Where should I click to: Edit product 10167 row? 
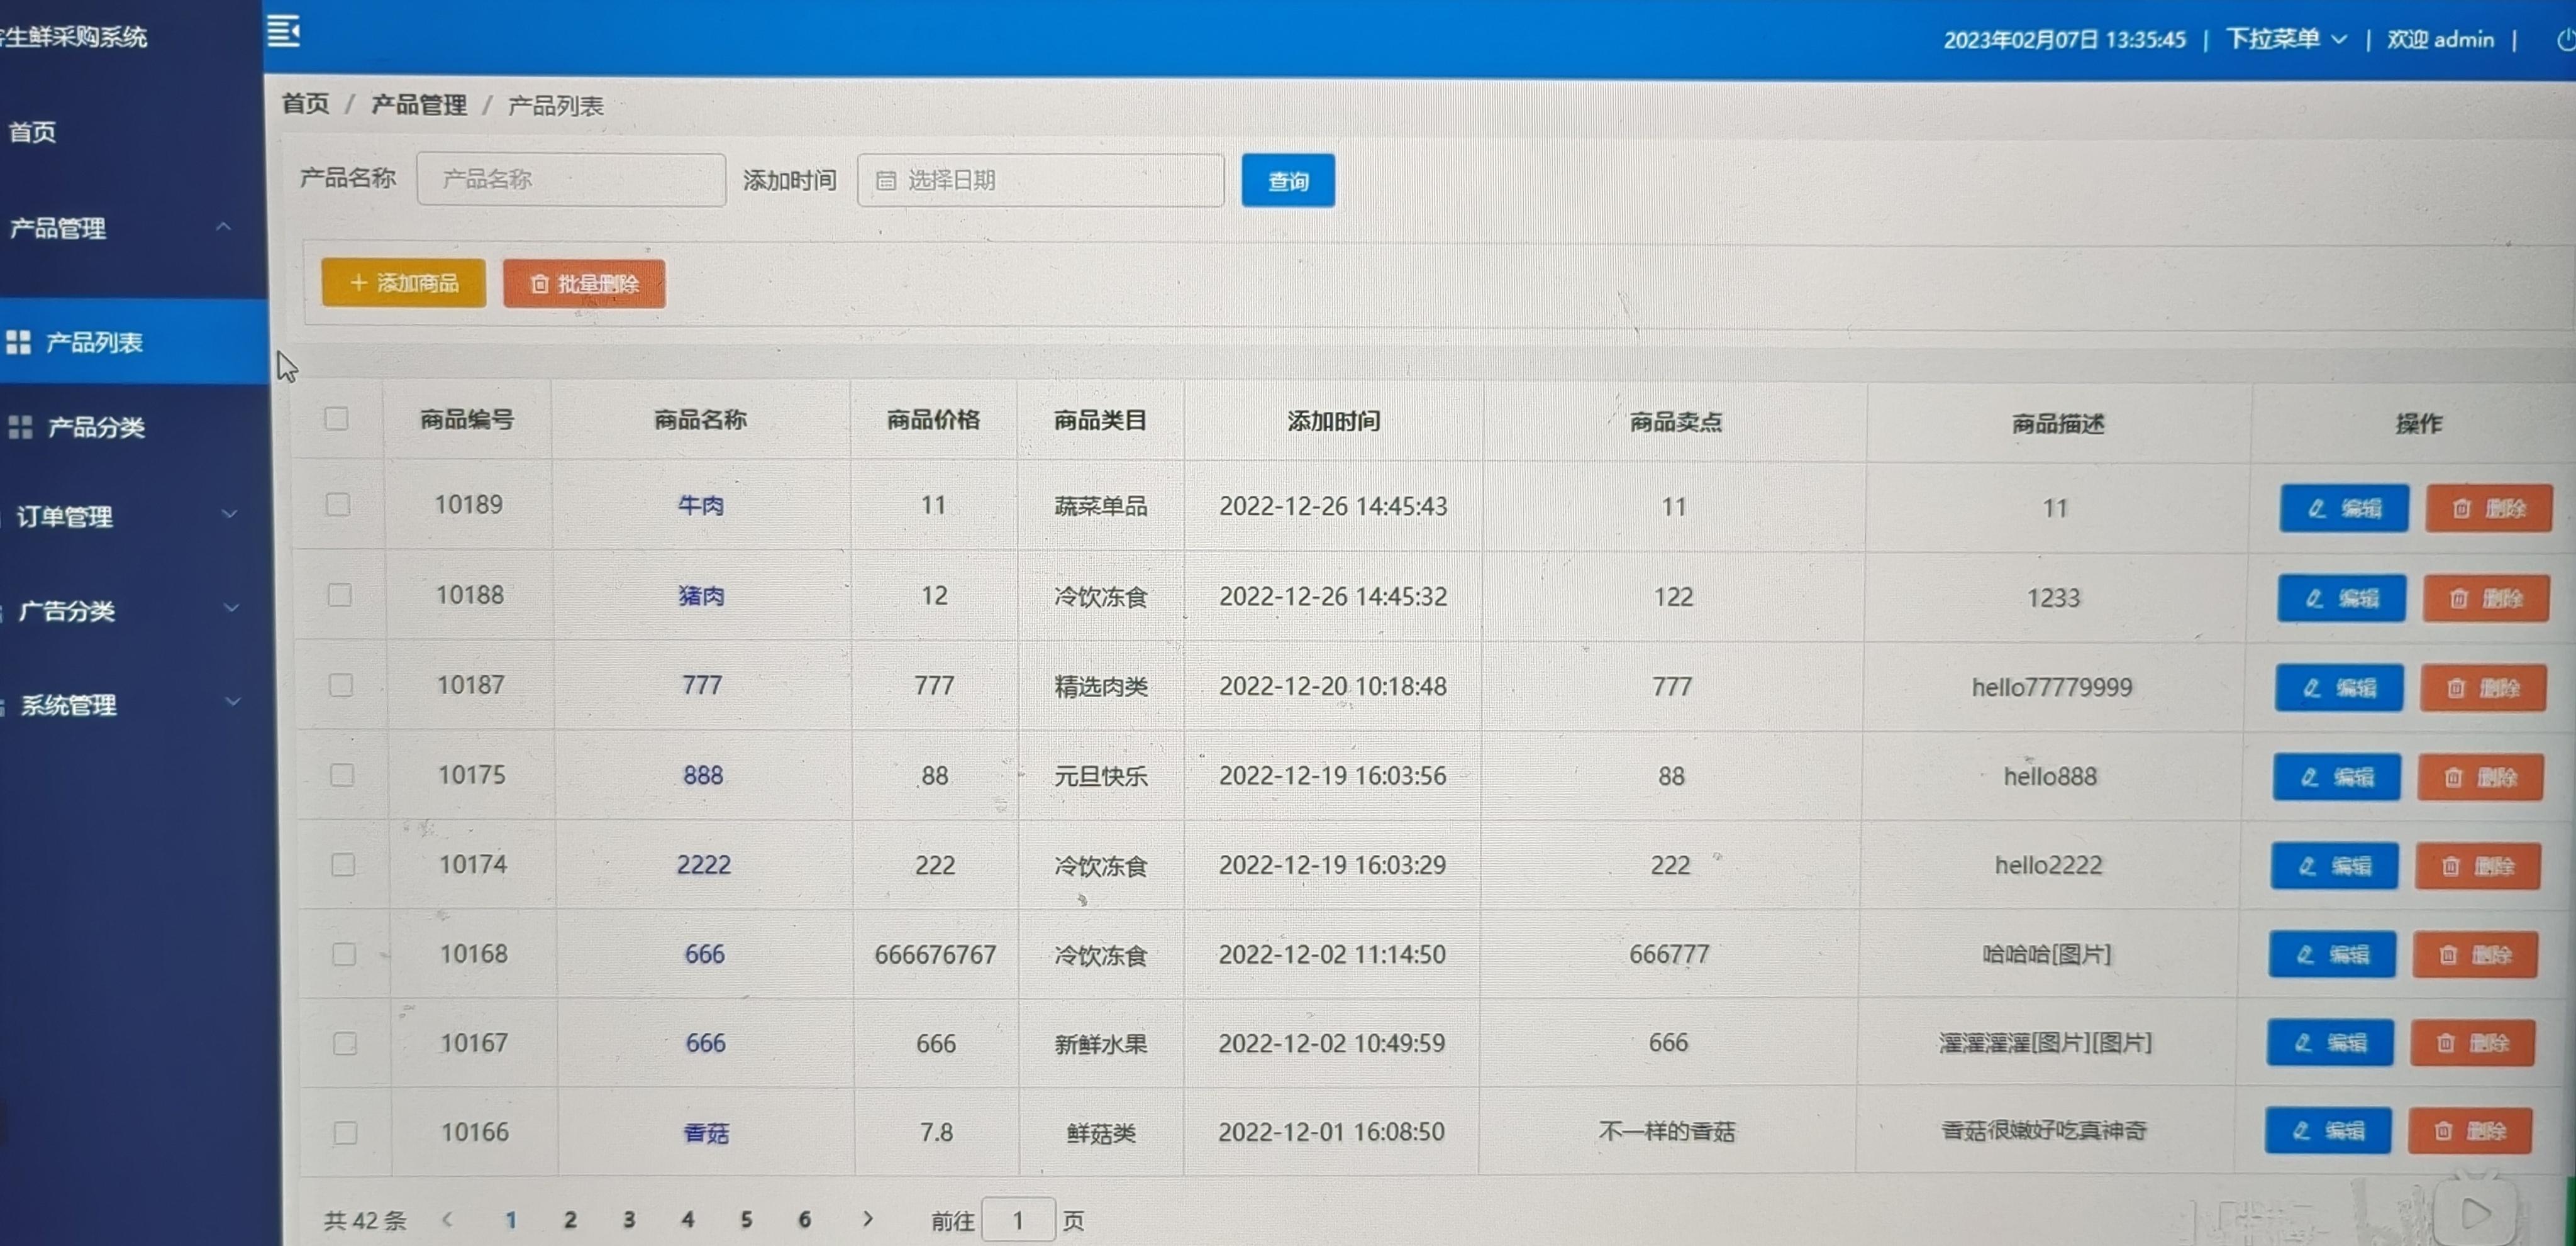2330,1043
